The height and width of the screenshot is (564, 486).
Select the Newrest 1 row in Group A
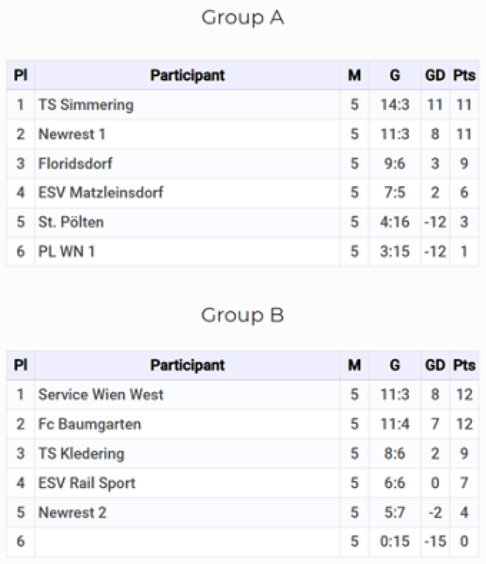click(242, 134)
